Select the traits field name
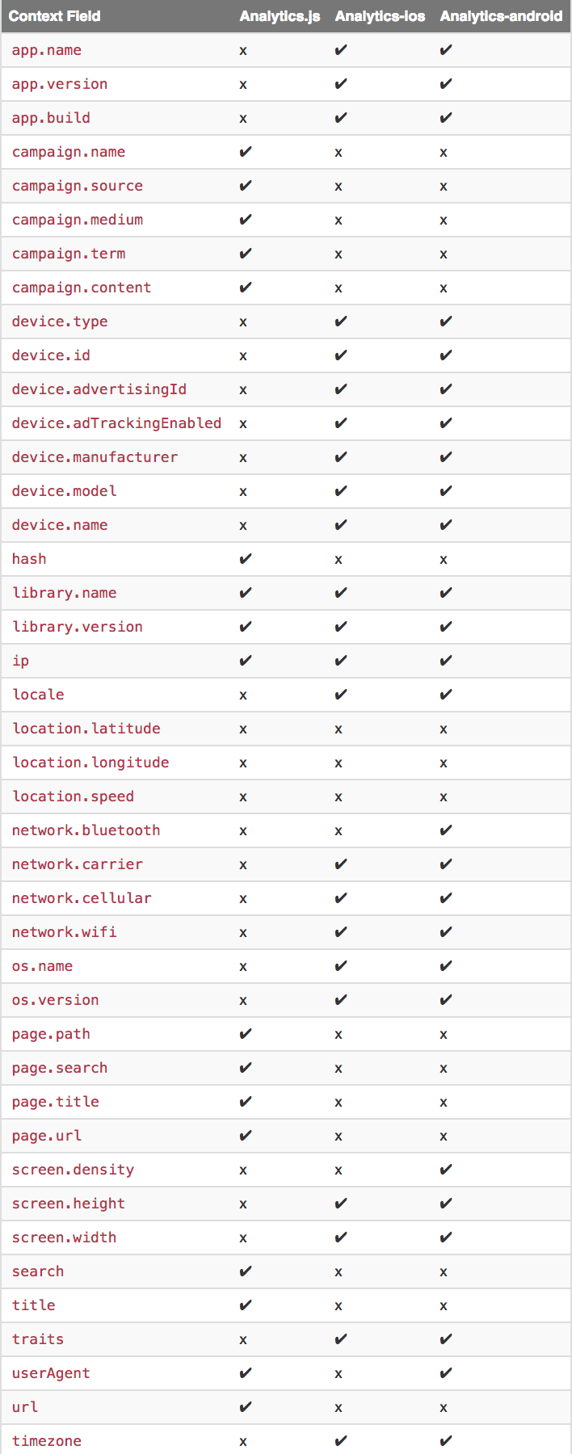The image size is (572, 1454). tap(38, 1339)
